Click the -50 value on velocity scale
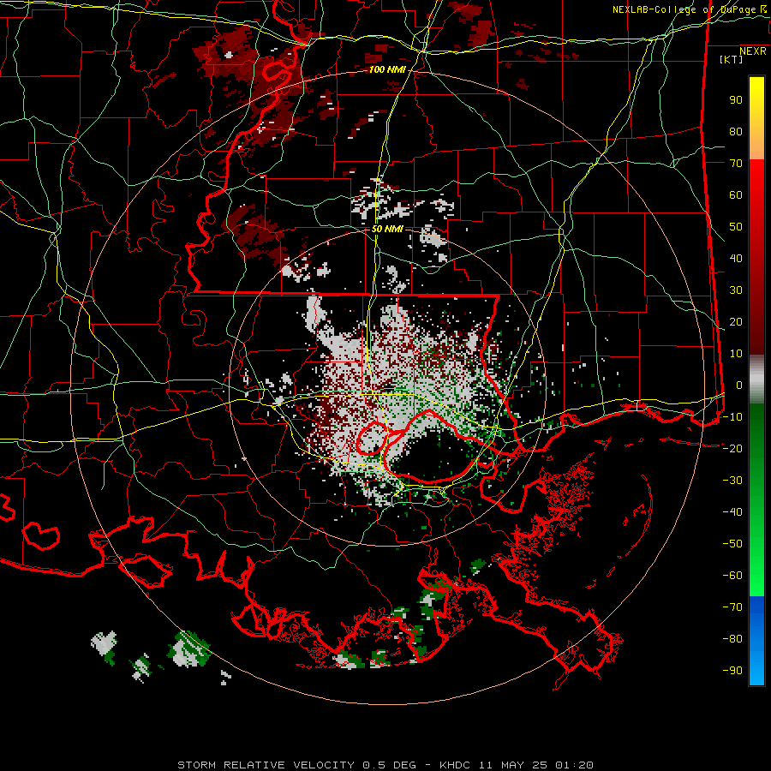This screenshot has width=771, height=771. pyautogui.click(x=732, y=544)
